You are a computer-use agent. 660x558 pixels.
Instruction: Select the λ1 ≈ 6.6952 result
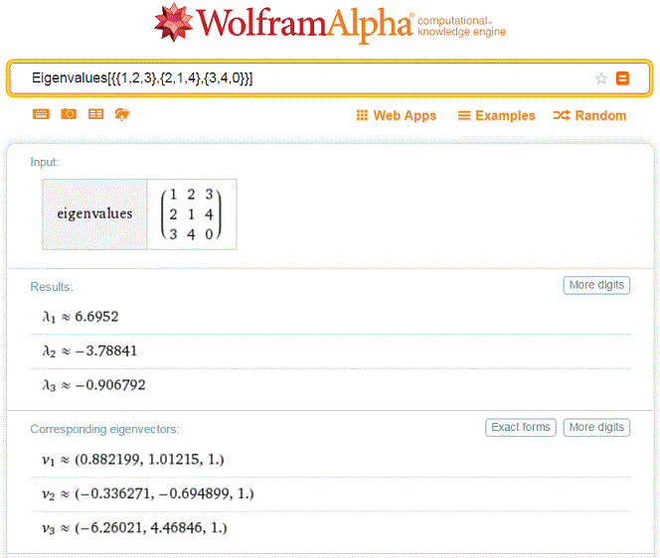coord(81,317)
